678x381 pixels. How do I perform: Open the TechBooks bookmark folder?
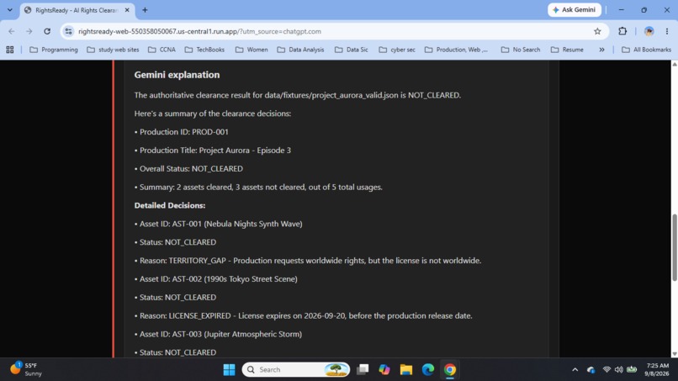pyautogui.click(x=204, y=50)
